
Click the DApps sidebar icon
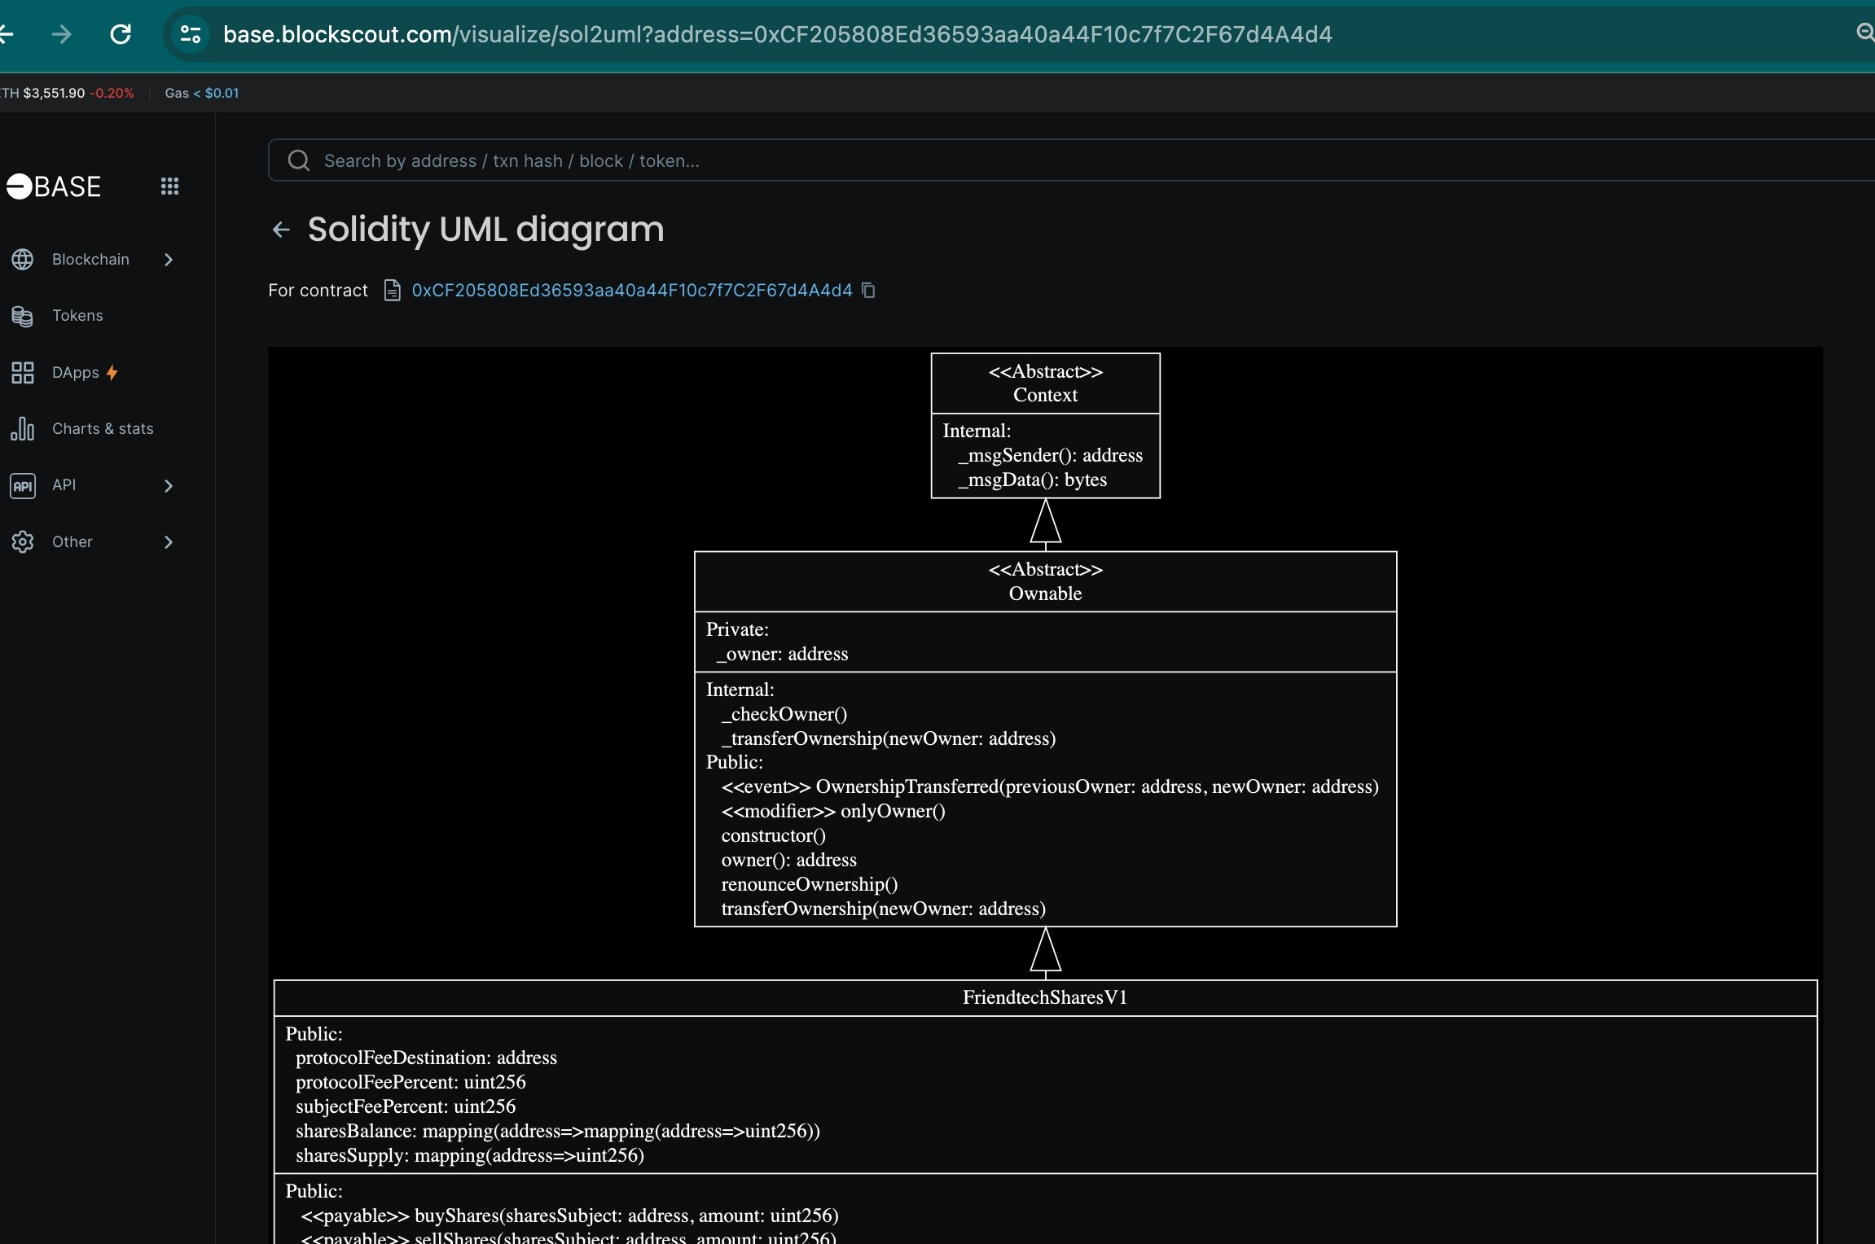23,373
